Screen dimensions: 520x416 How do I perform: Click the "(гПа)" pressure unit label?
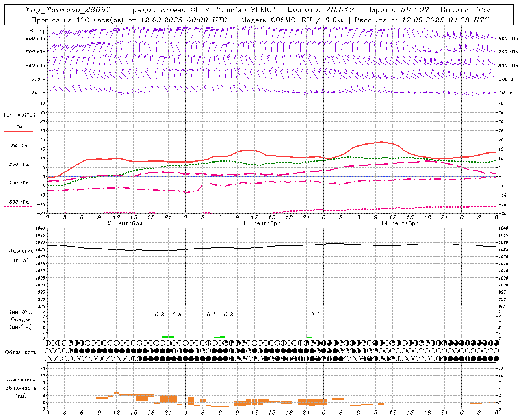pyautogui.click(x=21, y=260)
